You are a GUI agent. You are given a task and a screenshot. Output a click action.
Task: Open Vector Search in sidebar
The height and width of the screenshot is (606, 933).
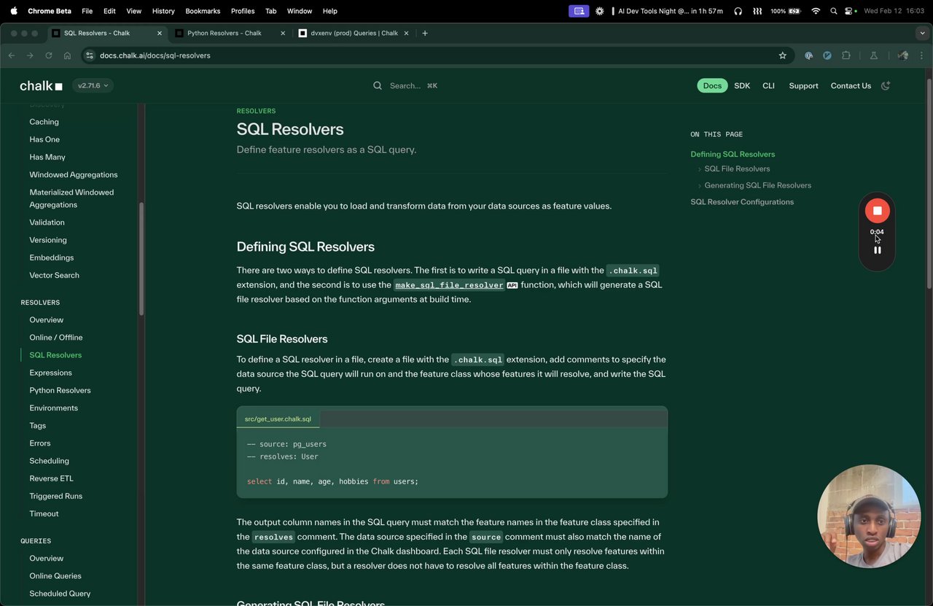point(54,276)
